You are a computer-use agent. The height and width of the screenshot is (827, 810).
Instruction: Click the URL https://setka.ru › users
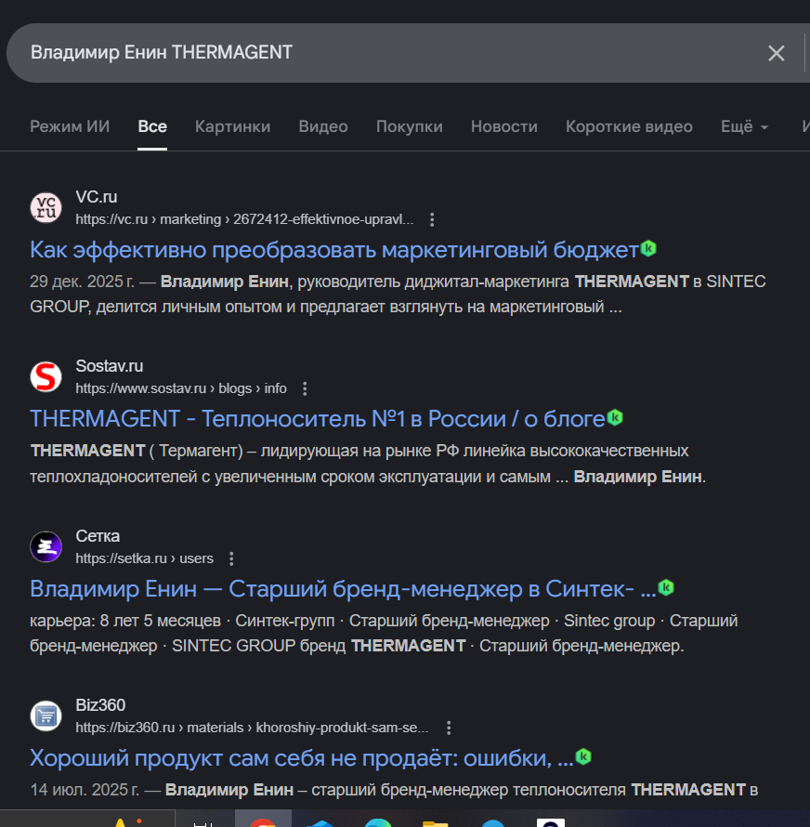[145, 558]
